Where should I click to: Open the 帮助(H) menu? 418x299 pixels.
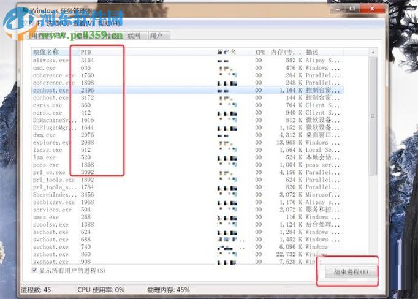click(109, 23)
